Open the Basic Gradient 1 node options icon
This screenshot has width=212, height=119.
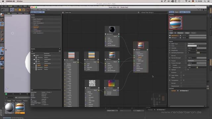click(78, 60)
